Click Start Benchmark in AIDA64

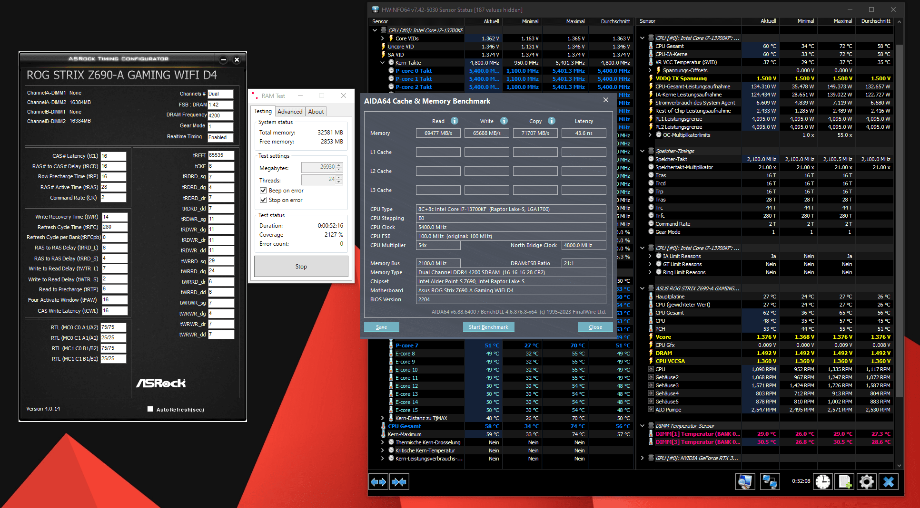click(x=488, y=327)
